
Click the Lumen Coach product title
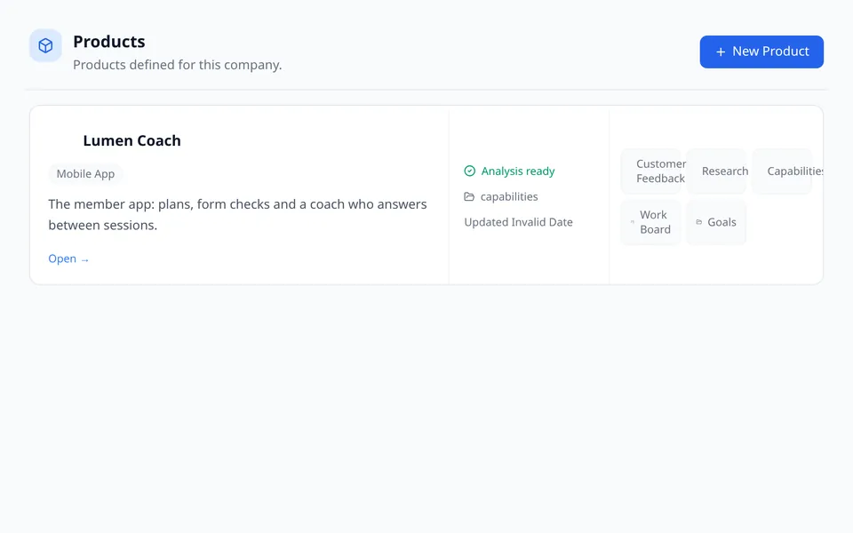[132, 140]
